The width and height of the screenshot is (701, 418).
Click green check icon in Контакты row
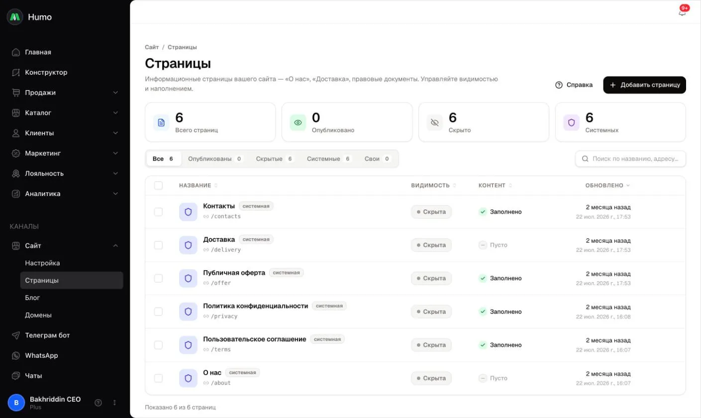click(483, 212)
